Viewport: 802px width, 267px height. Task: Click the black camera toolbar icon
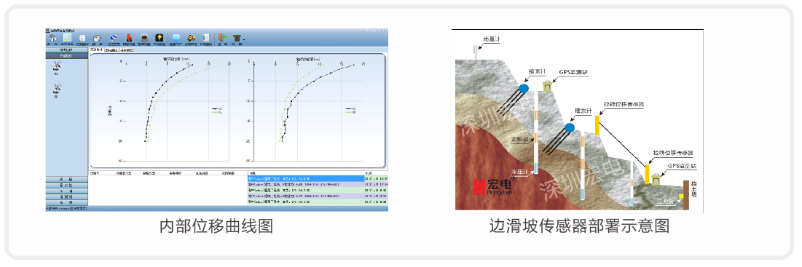tap(144, 38)
